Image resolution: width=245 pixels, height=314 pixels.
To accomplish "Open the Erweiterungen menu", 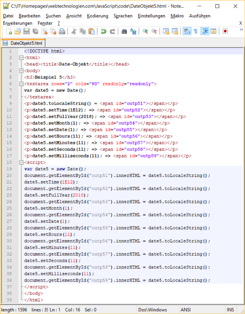I will click(18, 23).
